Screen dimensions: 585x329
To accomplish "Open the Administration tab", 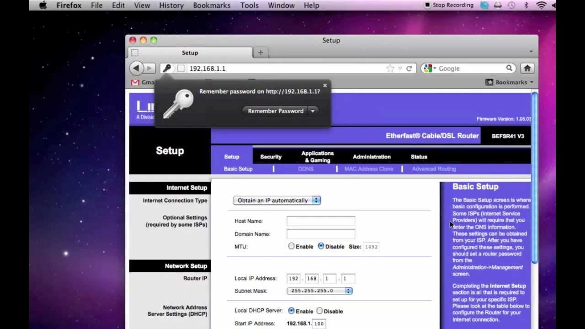I will click(372, 157).
